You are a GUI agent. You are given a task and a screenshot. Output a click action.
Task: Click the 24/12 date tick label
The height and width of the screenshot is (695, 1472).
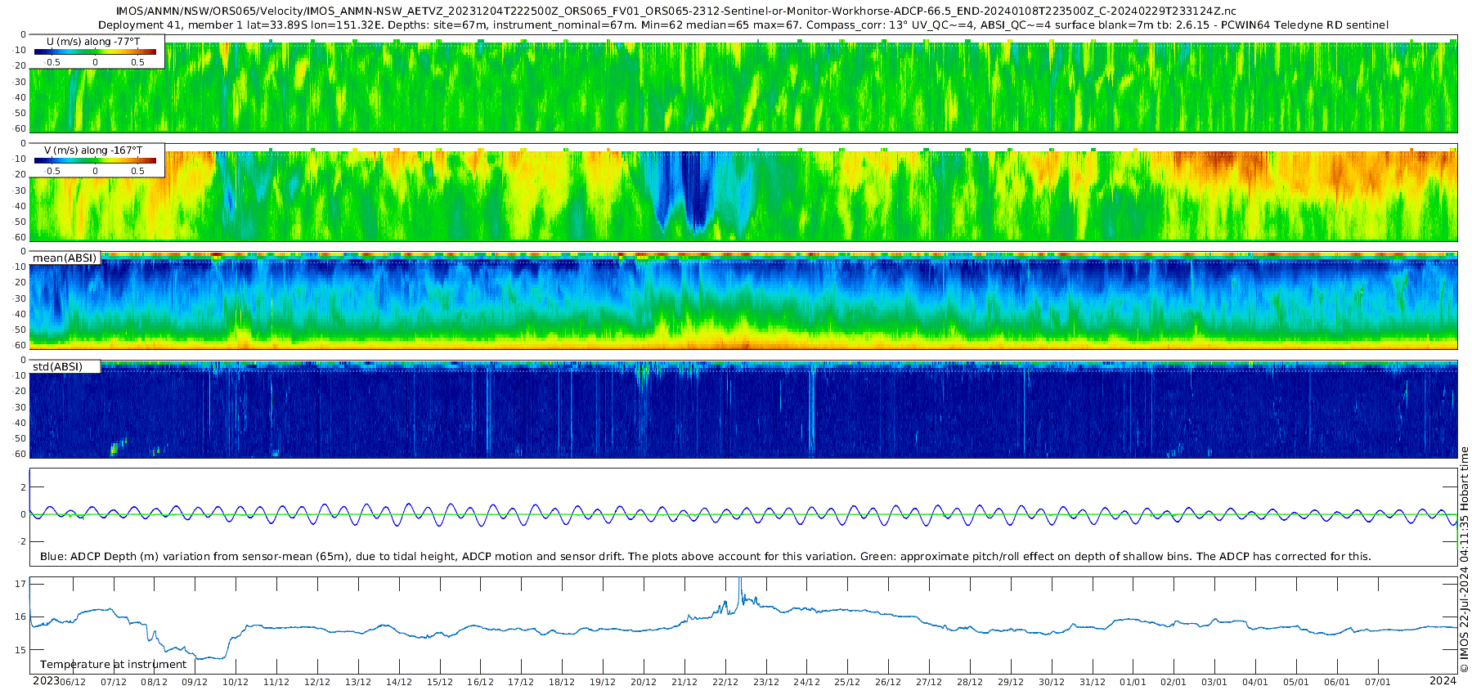coord(806,682)
